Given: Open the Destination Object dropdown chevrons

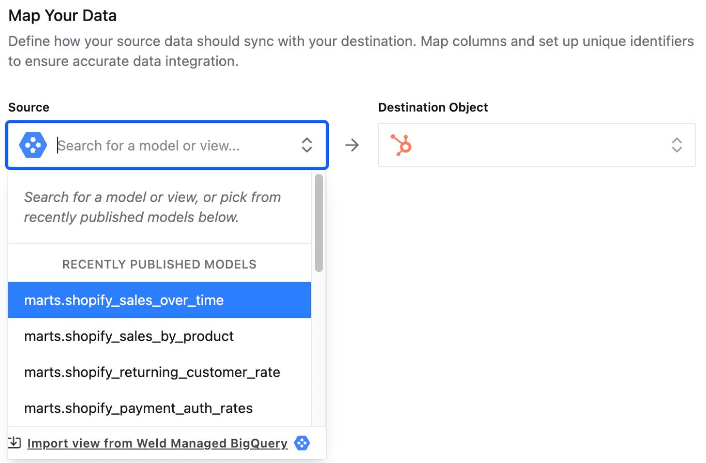Looking at the screenshot, I should [677, 145].
